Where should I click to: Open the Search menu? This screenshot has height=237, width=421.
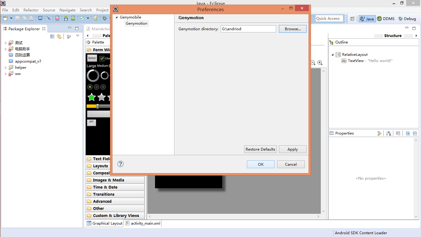click(x=86, y=10)
